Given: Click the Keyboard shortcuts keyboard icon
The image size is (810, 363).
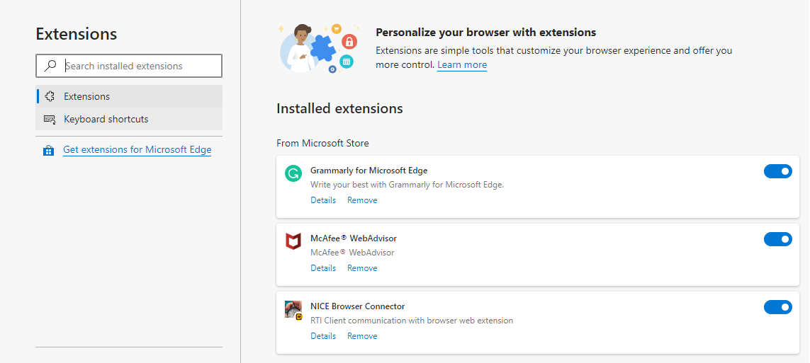Looking at the screenshot, I should click(x=50, y=119).
